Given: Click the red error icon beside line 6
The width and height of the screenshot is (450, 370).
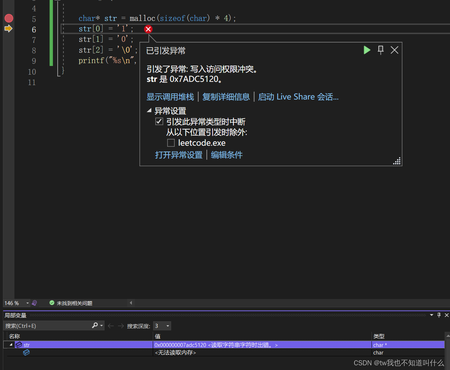Looking at the screenshot, I should click(148, 29).
